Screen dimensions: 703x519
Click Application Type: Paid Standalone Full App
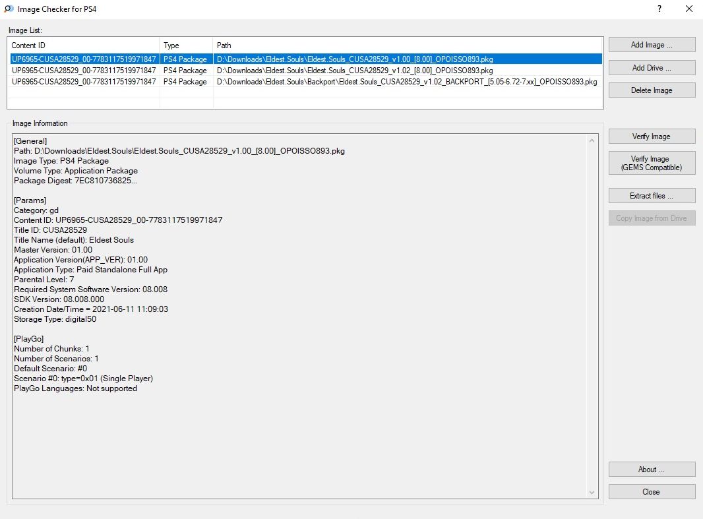coord(90,269)
